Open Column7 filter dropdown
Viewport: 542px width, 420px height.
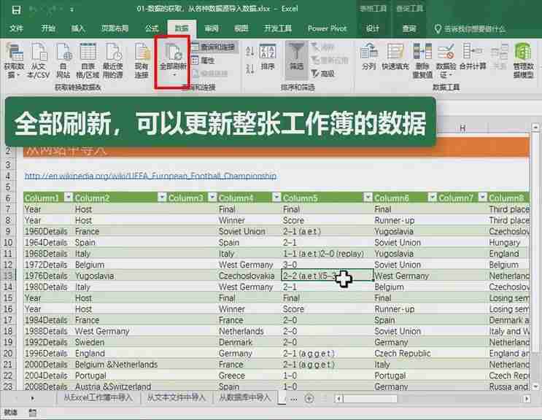pos(482,197)
